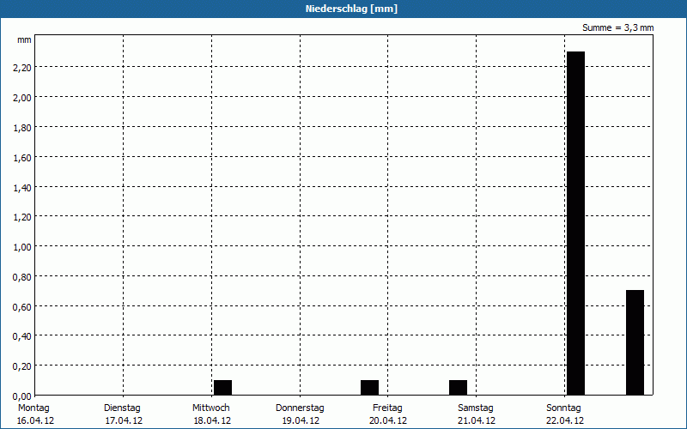This screenshot has width=687, height=429.
Task: Click the 0,00 y-axis value
Action: pos(22,396)
